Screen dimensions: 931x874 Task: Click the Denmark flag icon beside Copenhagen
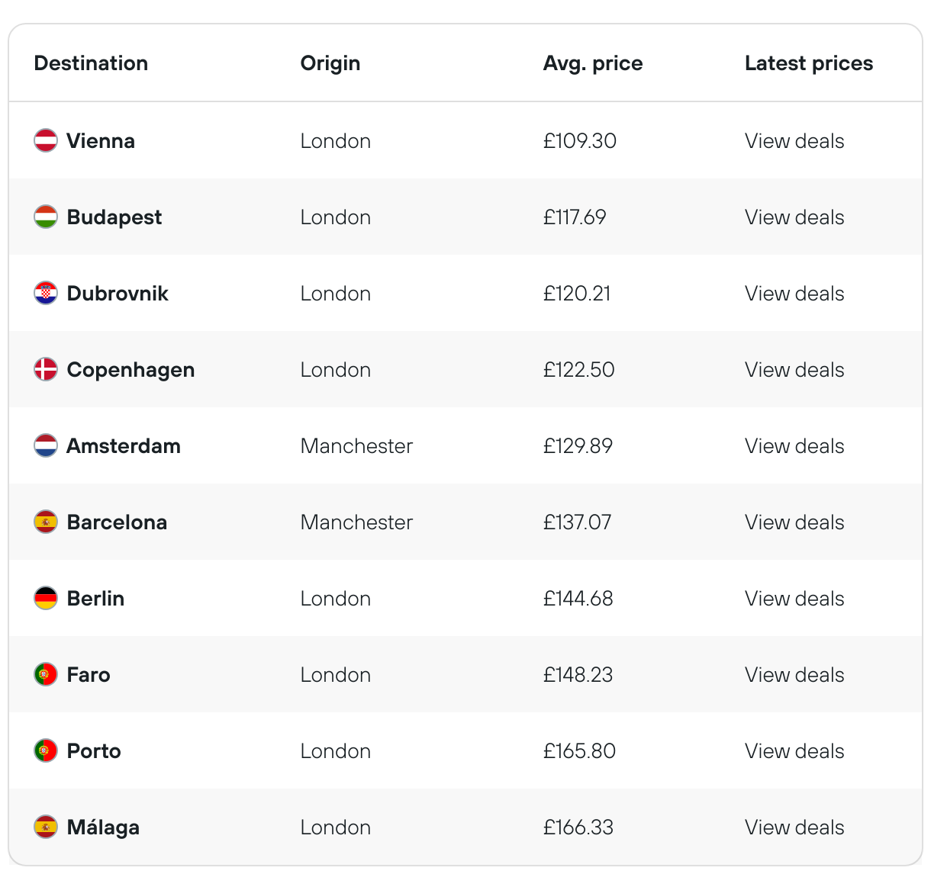[46, 369]
